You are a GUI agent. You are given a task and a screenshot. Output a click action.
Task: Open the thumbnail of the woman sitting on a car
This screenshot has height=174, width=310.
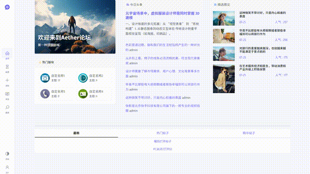[x=224, y=79]
